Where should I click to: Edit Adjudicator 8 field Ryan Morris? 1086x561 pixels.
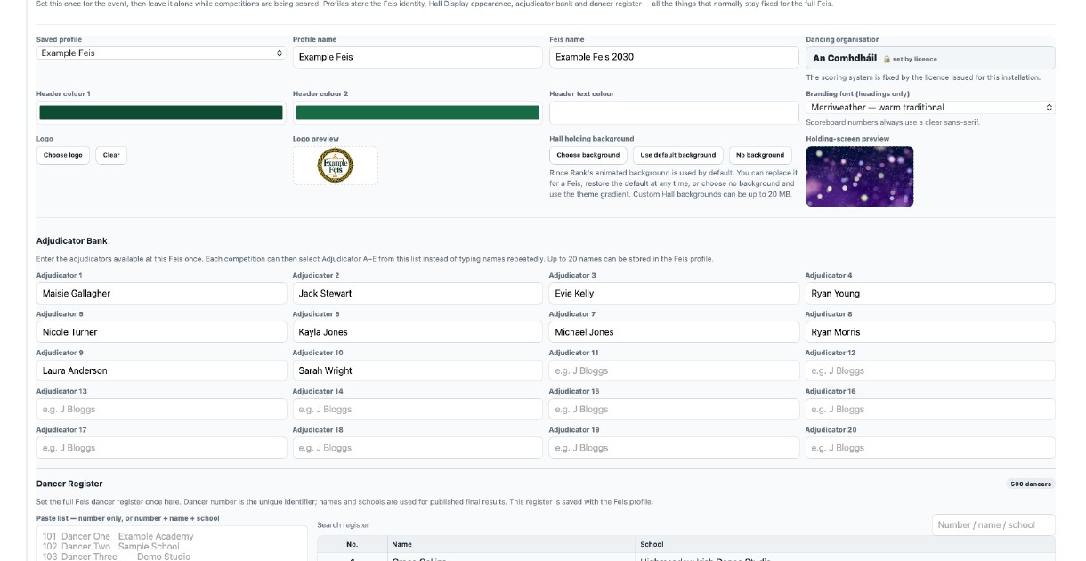(x=930, y=332)
